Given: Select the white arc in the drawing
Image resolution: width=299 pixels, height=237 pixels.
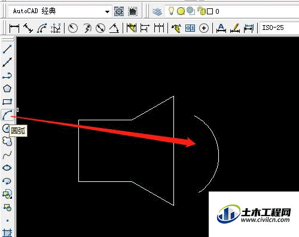Looking at the screenshot, I should [x=218, y=154].
